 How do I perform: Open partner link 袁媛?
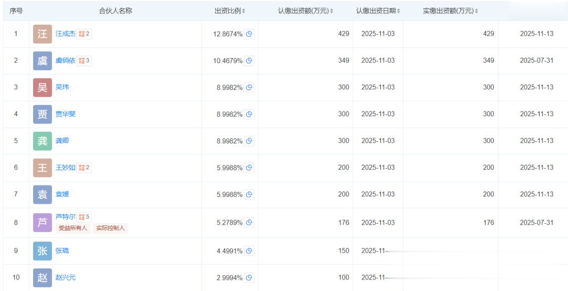62,194
